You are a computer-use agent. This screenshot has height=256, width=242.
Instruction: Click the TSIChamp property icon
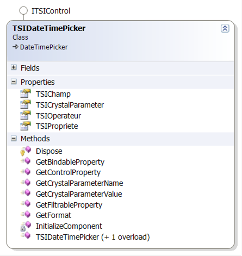point(26,93)
